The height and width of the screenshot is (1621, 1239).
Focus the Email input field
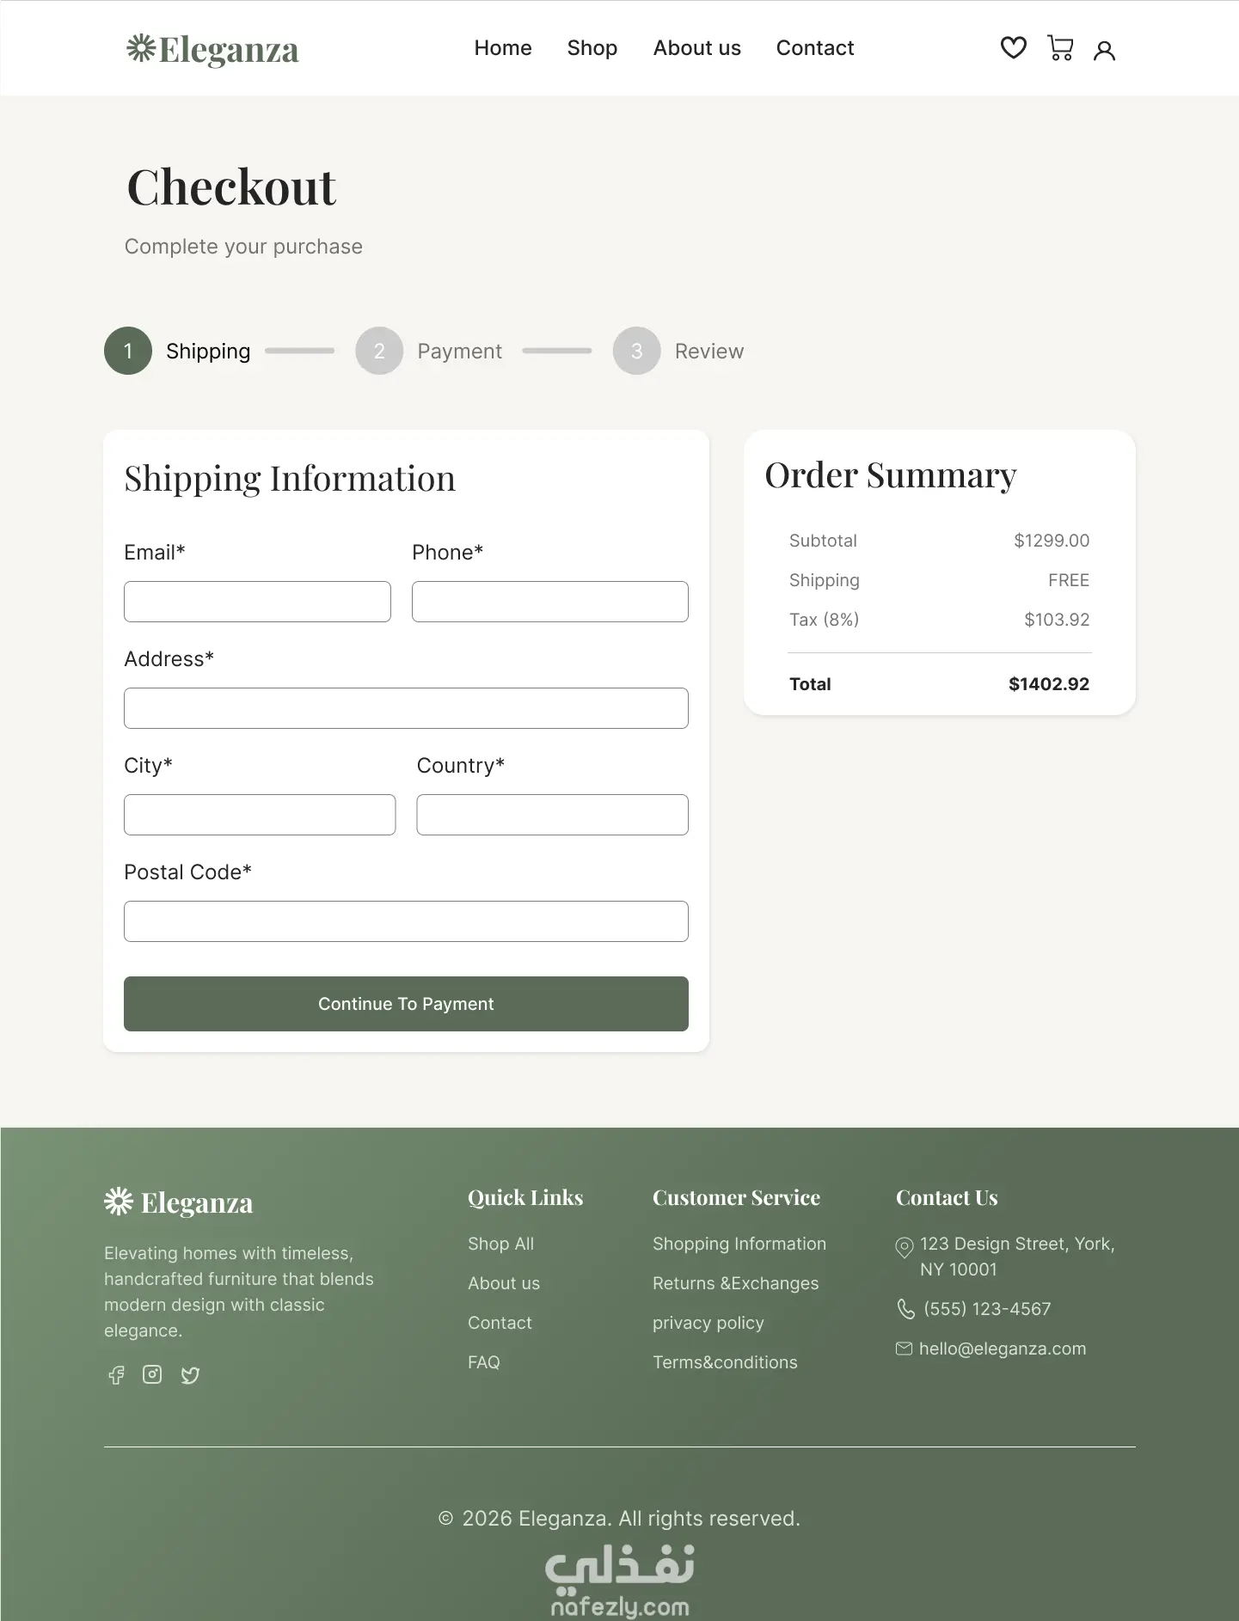tap(257, 602)
